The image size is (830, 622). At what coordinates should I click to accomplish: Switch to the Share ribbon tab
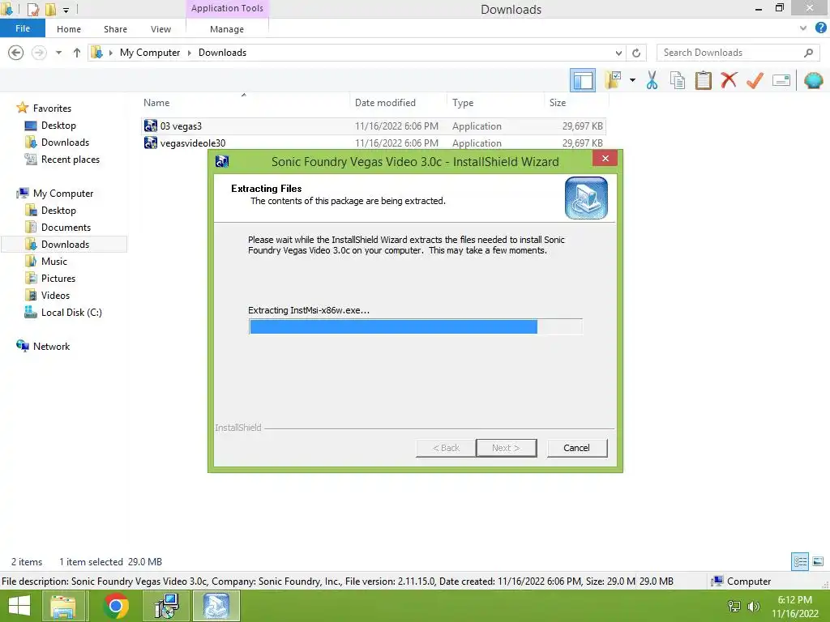pos(115,29)
